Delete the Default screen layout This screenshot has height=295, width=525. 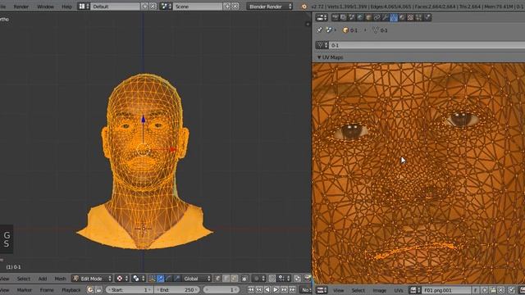pyautogui.click(x=153, y=7)
